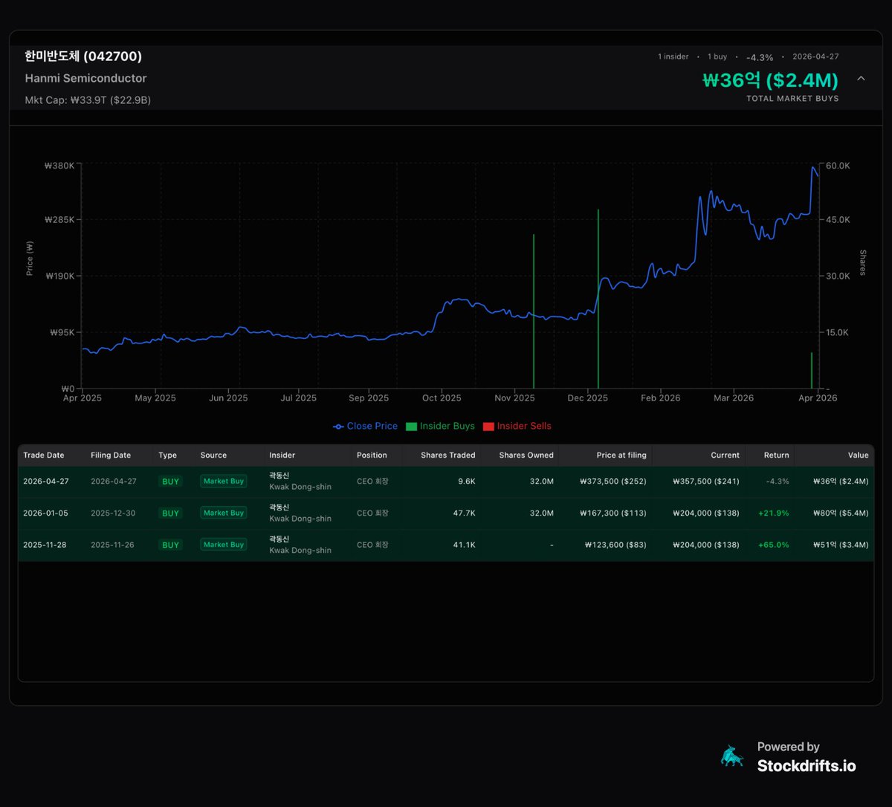Click 9.6K shares traded value
The width and height of the screenshot is (892, 807).
pos(467,482)
